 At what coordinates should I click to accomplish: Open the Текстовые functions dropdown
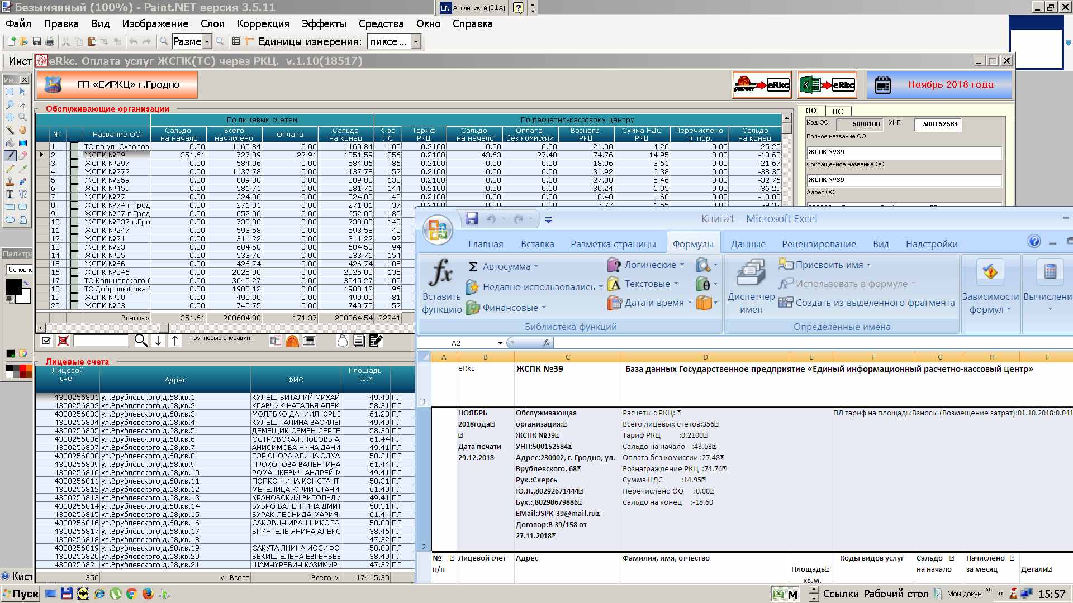(x=676, y=284)
